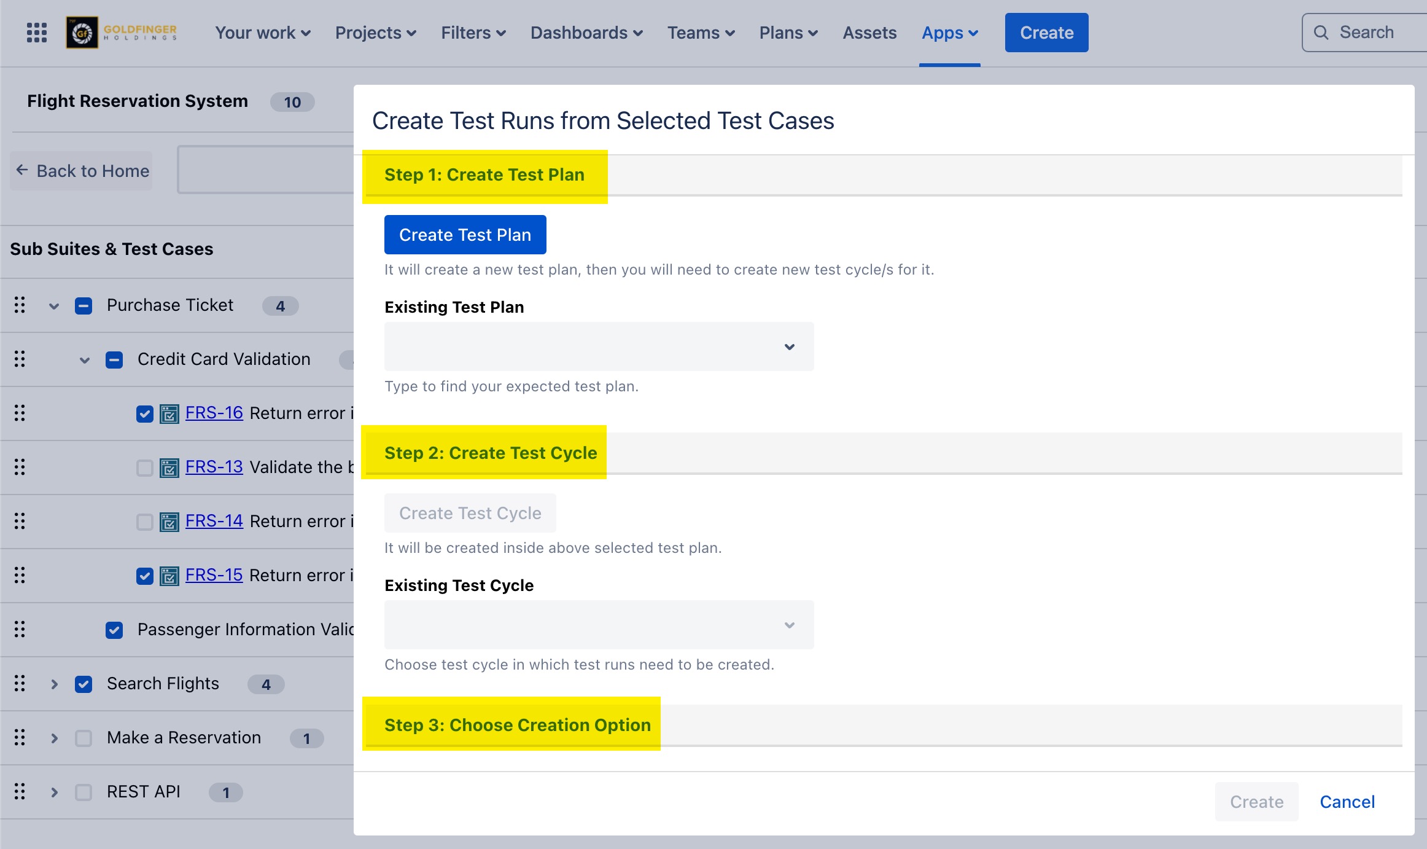Viewport: 1427px width, 849px height.
Task: Click the back arrow on Back to Home
Action: click(x=21, y=170)
